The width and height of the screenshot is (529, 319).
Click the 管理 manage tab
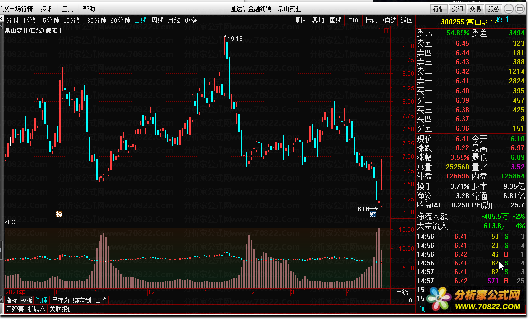[42, 300]
